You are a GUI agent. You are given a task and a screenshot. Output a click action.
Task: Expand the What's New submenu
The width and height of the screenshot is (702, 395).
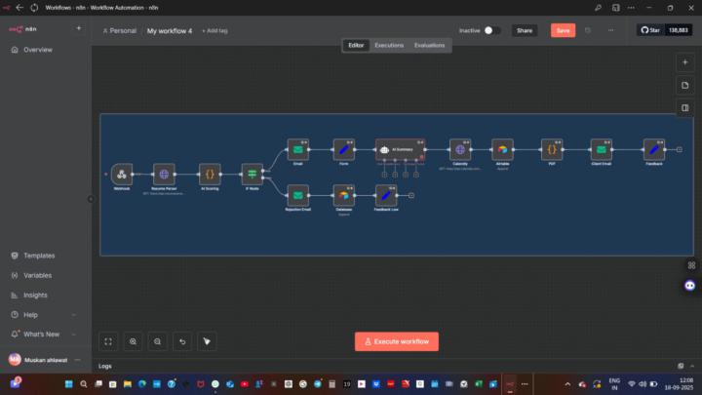tap(74, 335)
